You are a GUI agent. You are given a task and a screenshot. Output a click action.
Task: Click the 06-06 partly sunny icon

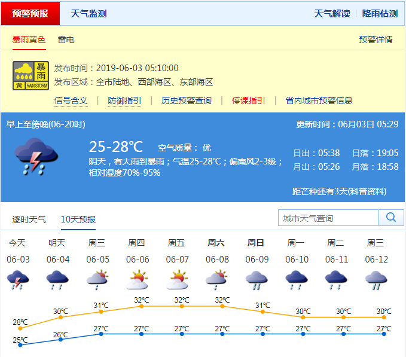click(x=138, y=279)
